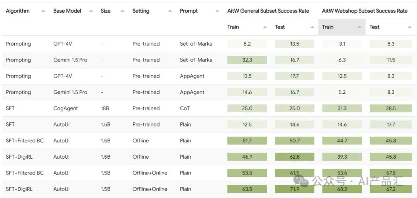The image size is (417, 198).
Task: Click the 18B size cell
Action: pyautogui.click(x=105, y=108)
